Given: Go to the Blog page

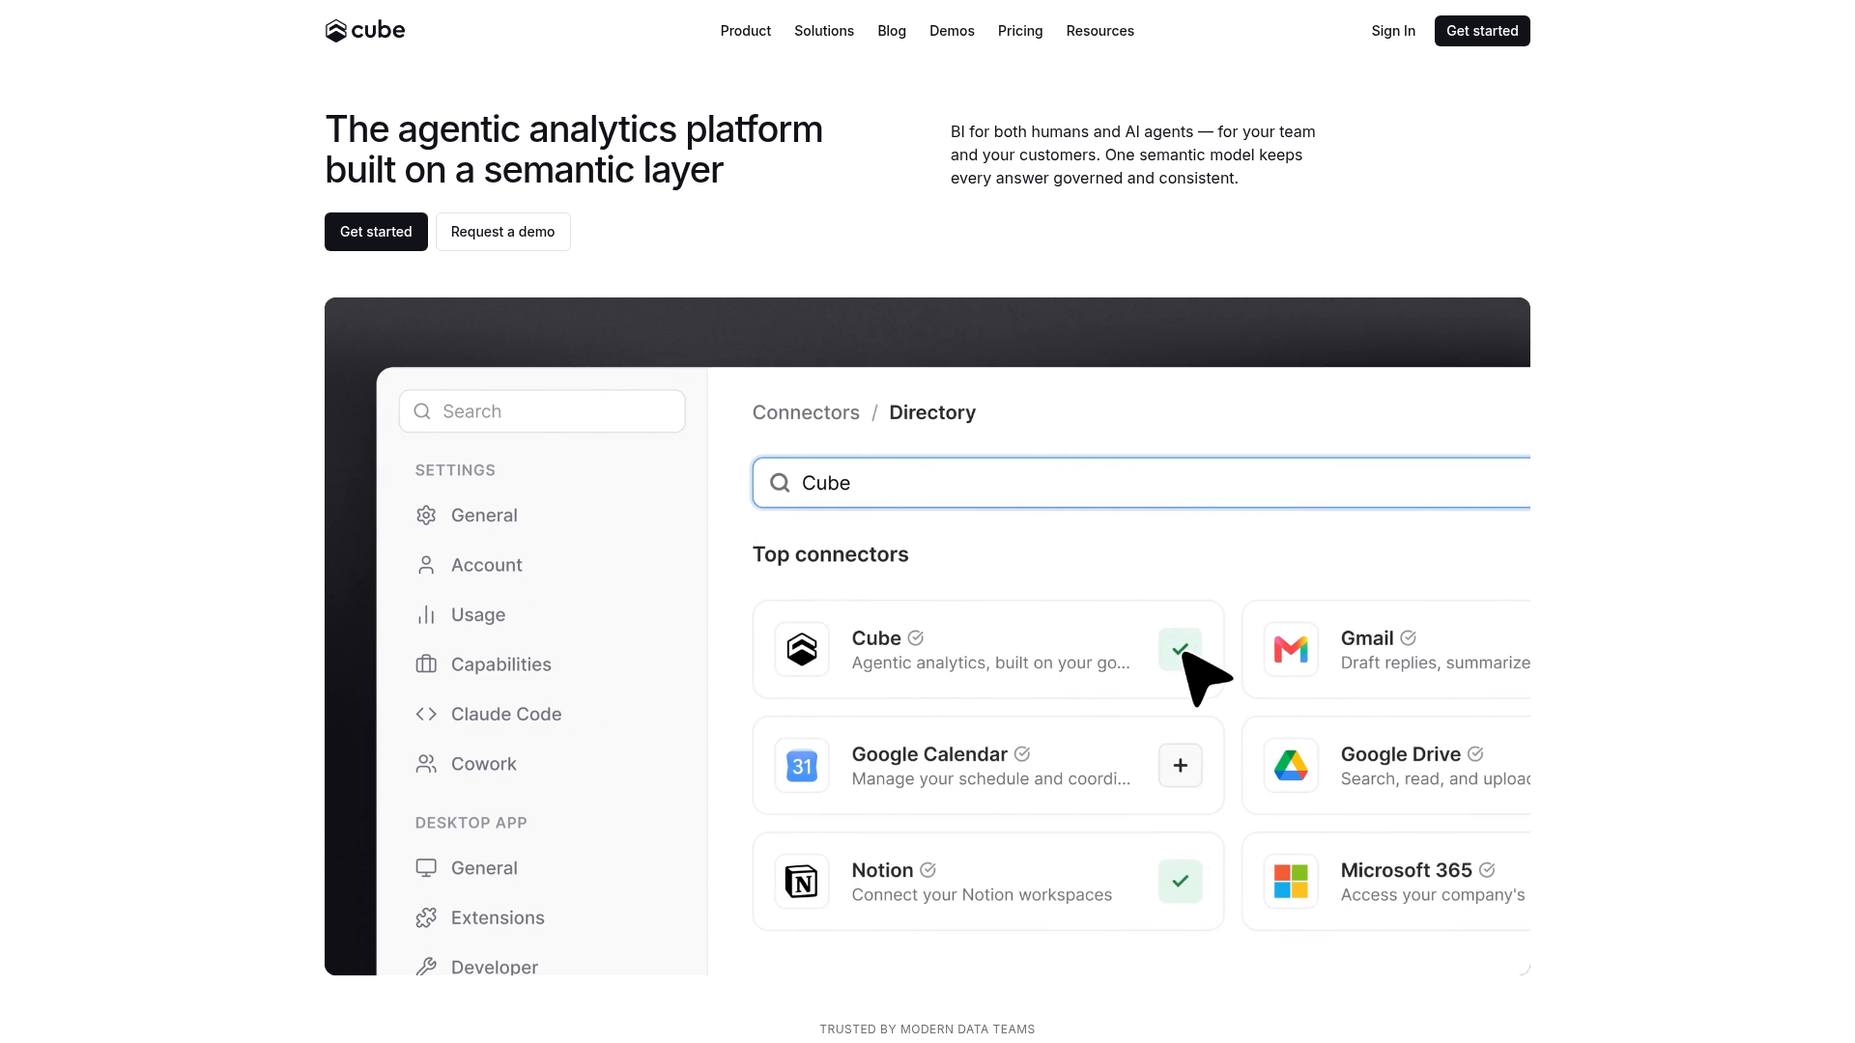Looking at the screenshot, I should point(892,31).
